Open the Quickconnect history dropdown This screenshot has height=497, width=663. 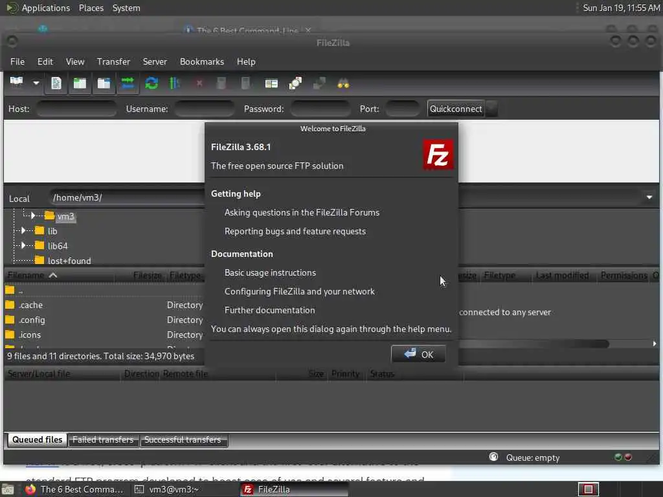491,109
